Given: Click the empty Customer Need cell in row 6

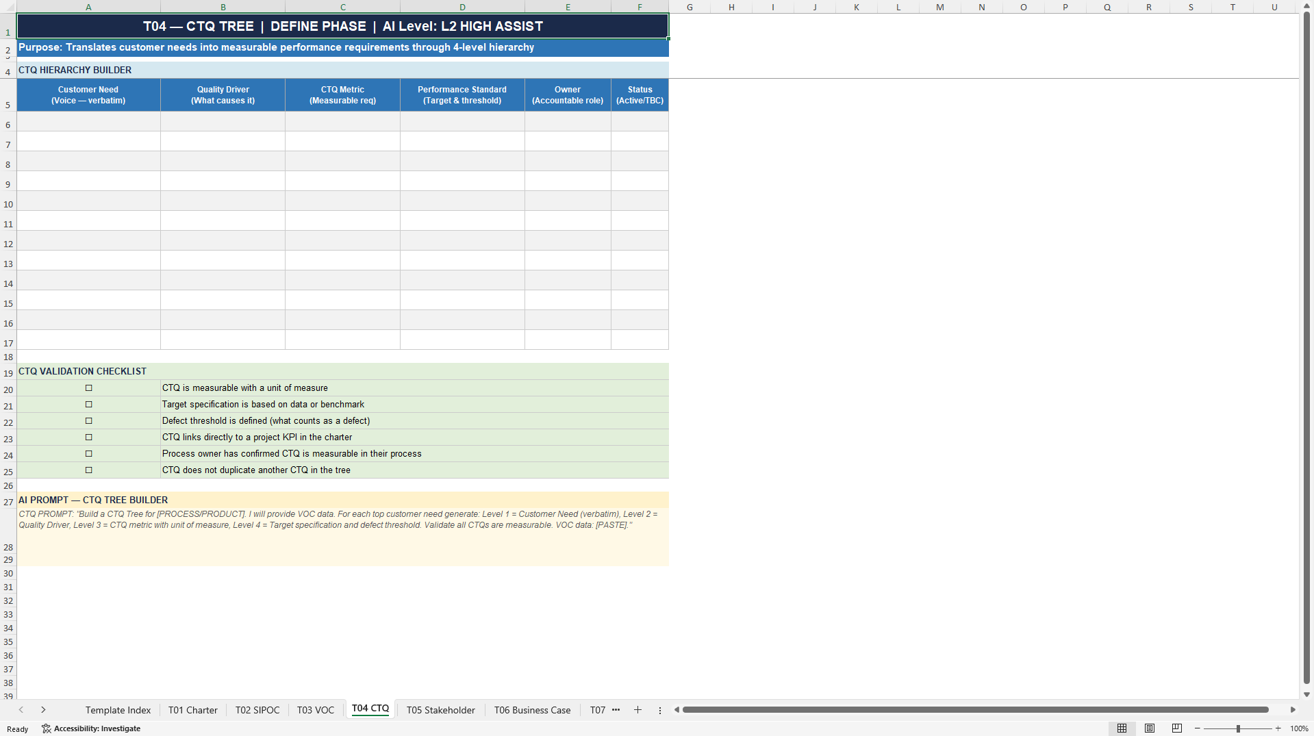Looking at the screenshot, I should pyautogui.click(x=88, y=121).
